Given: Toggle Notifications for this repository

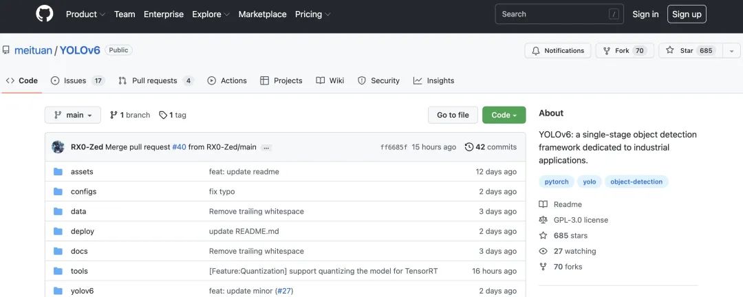Looking at the screenshot, I should 557,51.
